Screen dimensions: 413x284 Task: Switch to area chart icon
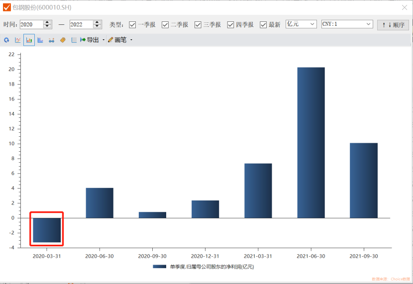tap(40, 40)
